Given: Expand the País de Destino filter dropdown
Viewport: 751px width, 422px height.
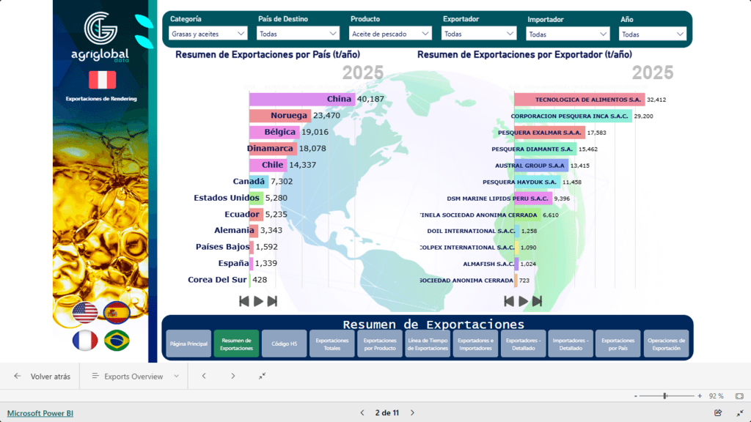Looking at the screenshot, I should [x=296, y=32].
